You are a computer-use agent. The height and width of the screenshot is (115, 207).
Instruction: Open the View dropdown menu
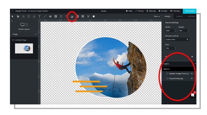pos(157,16)
